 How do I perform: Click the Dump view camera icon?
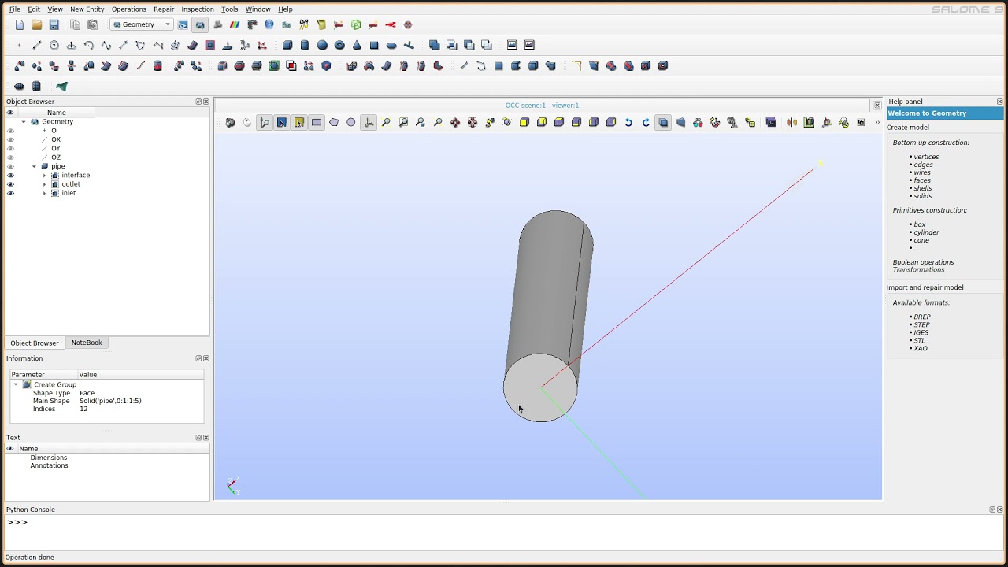pos(230,122)
